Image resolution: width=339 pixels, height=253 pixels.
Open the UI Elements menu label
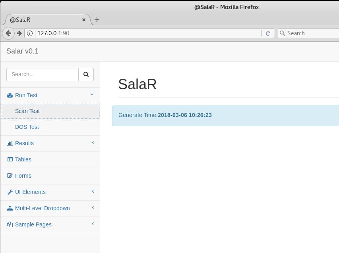[x=30, y=192]
